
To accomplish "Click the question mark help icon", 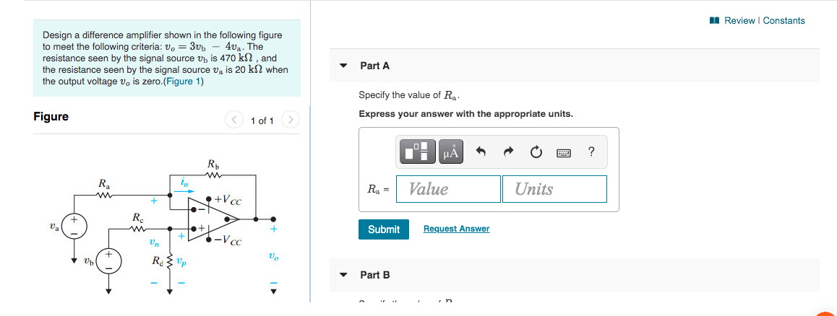I will 591,152.
